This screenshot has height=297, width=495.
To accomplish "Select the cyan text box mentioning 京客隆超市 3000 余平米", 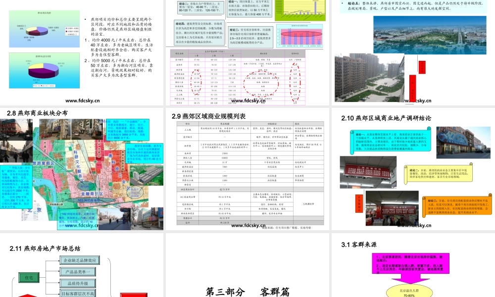I will 127,130.
